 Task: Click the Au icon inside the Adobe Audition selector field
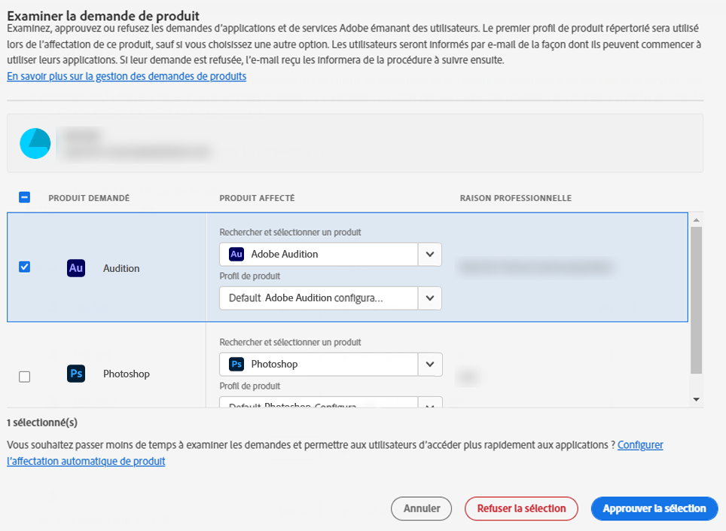236,254
